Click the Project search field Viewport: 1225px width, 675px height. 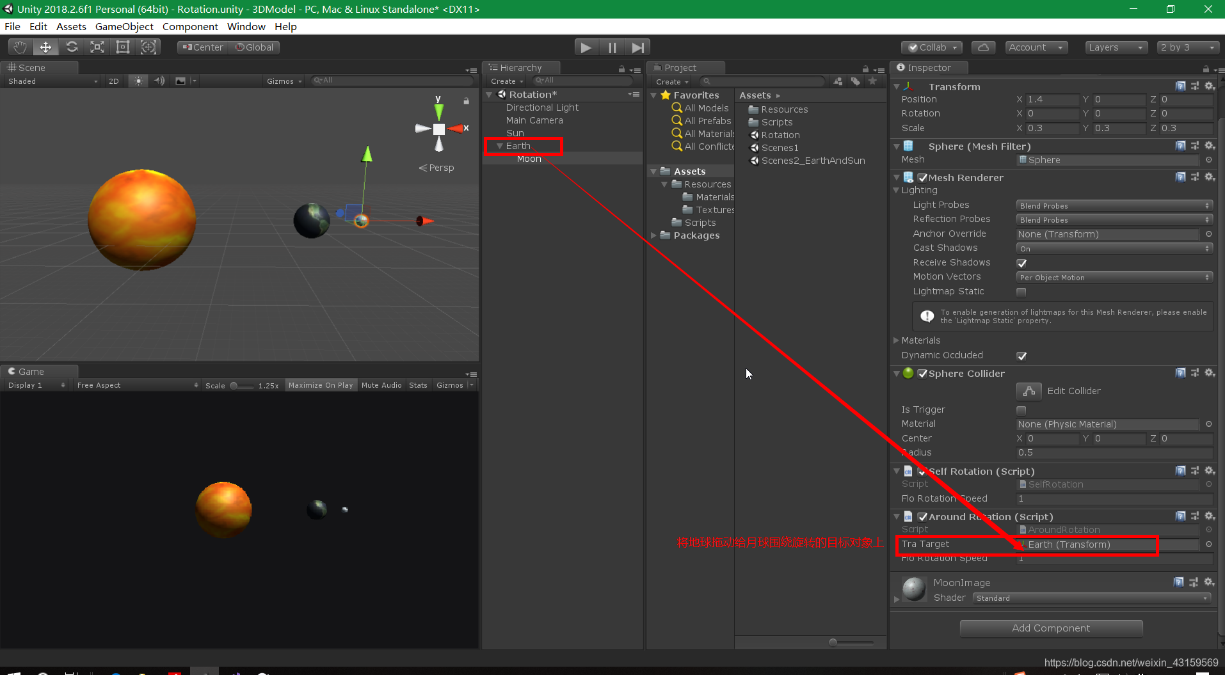762,81
